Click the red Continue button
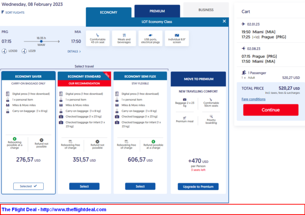Screen dimensions: 305x215 pyautogui.click(x=270, y=110)
